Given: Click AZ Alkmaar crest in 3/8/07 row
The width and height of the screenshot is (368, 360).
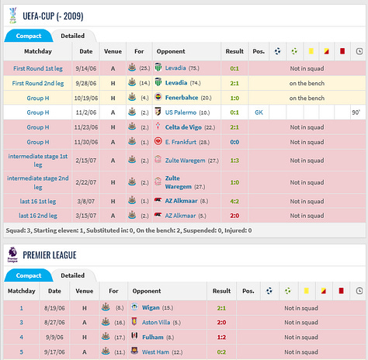Looking at the screenshot, I should coord(158,200).
